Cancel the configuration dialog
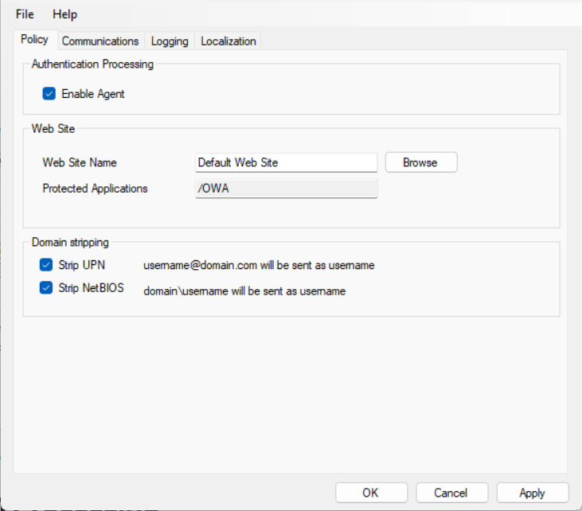The width and height of the screenshot is (582, 511). coord(451,493)
